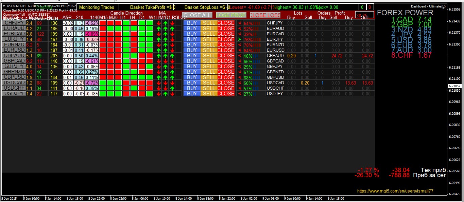
Task: Click the M15 candle square in USDJPY row
Action: tap(103, 94)
